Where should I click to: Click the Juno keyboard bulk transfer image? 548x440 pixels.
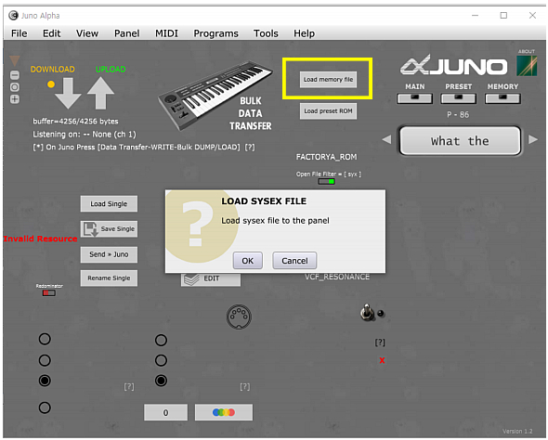pos(215,96)
